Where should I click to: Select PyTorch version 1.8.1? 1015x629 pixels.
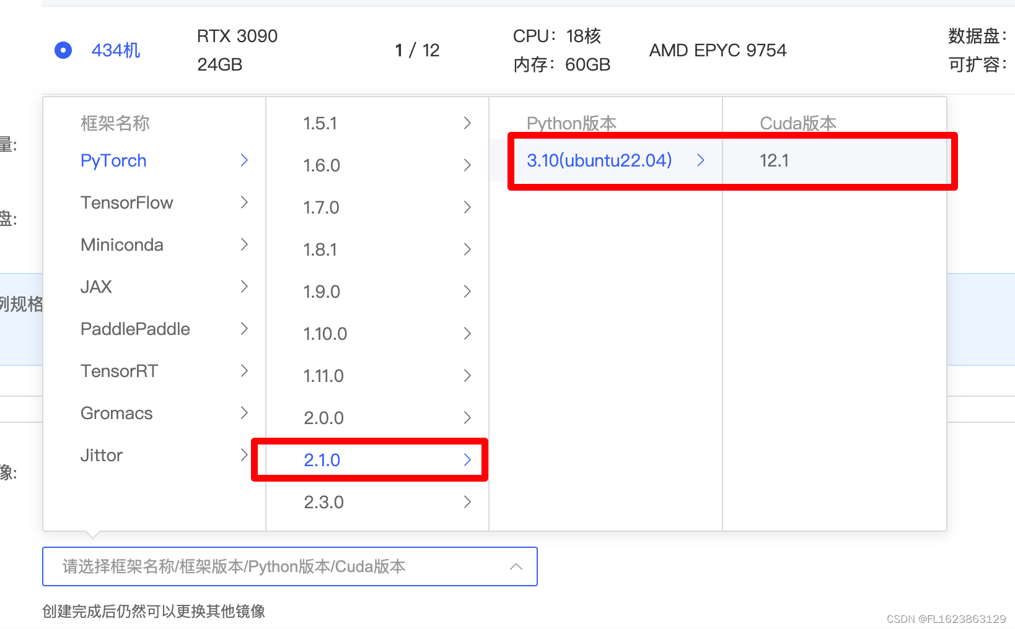tap(320, 249)
